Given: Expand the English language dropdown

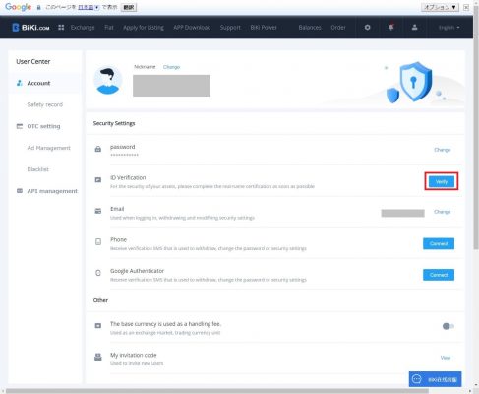Looking at the screenshot, I should point(449,28).
